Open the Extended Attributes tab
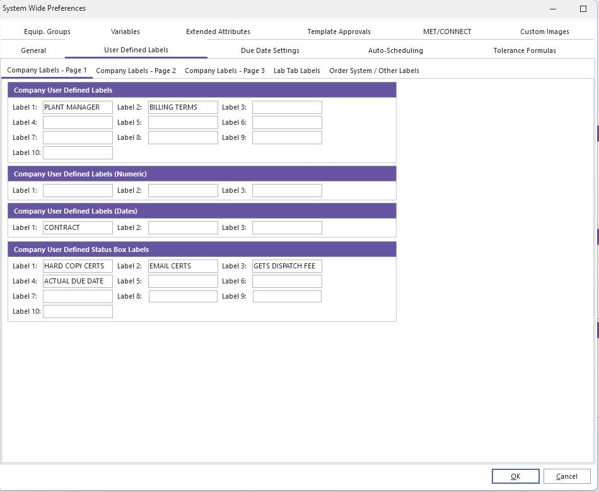This screenshot has width=599, height=492. [218, 31]
